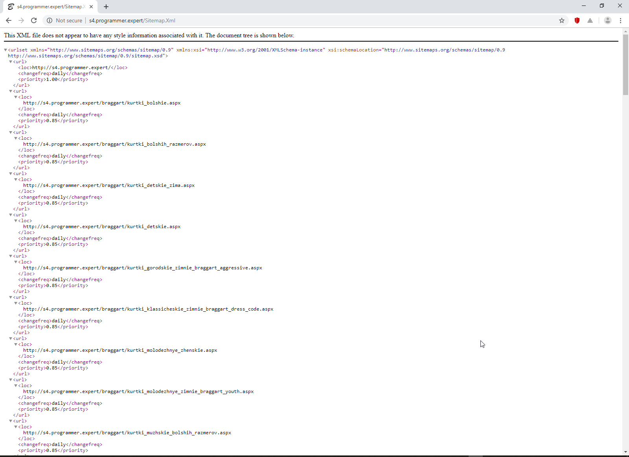Collapse the url node containing kurtki_bolshih_razmerov.aspx

click(x=11, y=132)
